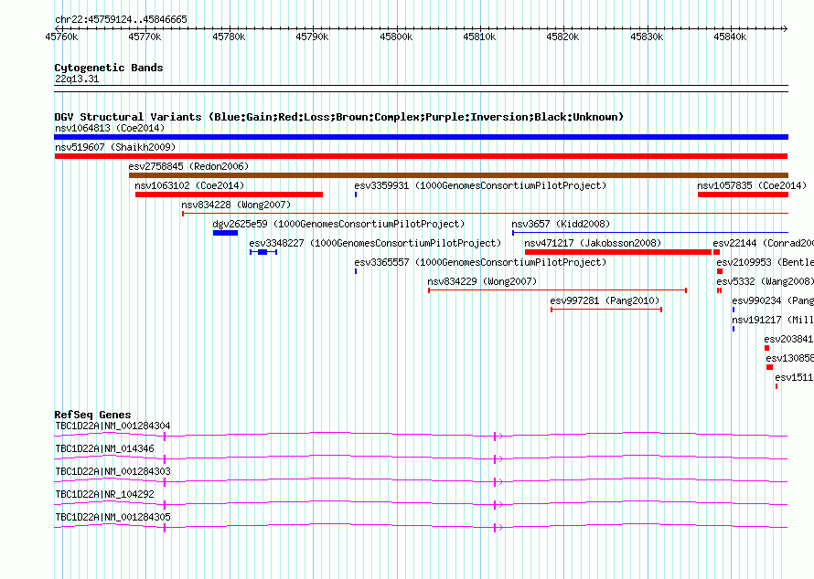
Task: Click the RefSeq Genes track heading
Action: (92, 415)
